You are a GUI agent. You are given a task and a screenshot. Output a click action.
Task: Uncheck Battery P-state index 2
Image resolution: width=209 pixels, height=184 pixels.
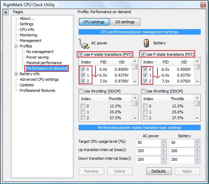click(145, 81)
